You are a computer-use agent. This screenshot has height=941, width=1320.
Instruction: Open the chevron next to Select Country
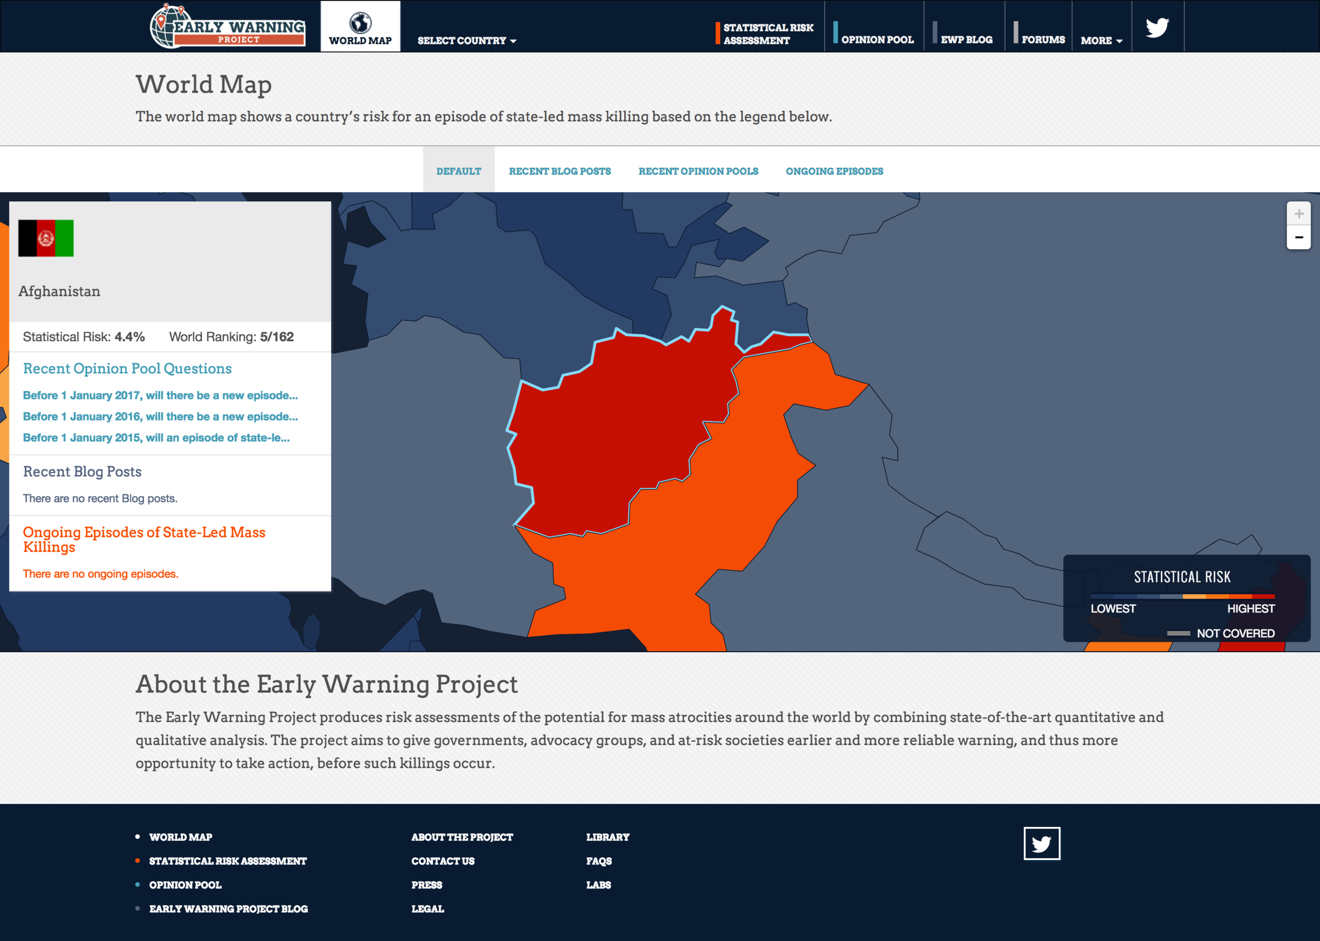tap(513, 41)
